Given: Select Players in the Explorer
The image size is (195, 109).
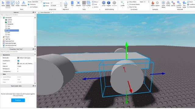Looking at the screenshot, I should tap(7, 37).
